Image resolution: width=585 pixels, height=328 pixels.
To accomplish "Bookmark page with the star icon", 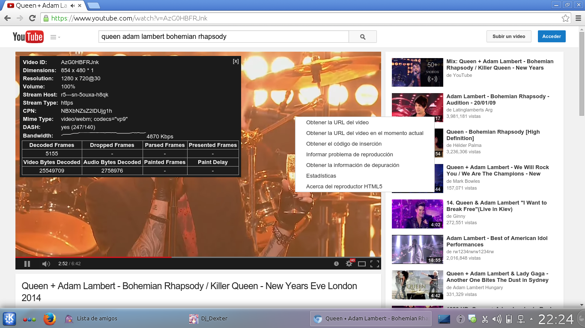I will point(566,18).
